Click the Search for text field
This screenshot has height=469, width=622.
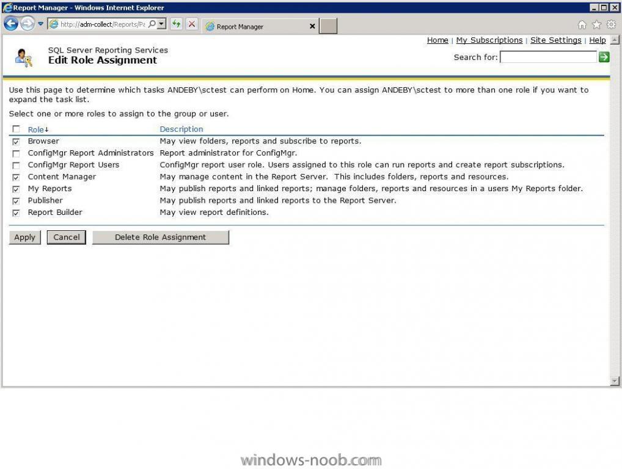(x=548, y=57)
